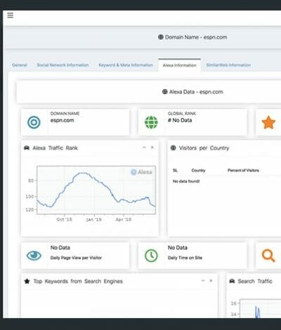
Task: Click the Percent of Visitors column header
Action: [x=243, y=171]
